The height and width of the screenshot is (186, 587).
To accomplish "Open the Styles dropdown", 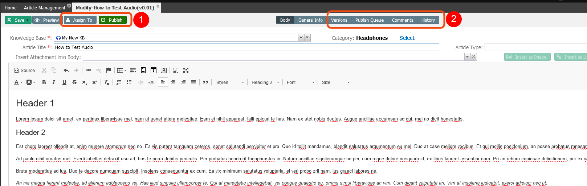I will click(x=230, y=82).
